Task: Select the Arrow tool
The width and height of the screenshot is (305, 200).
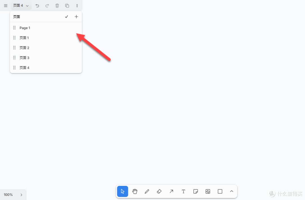Action: (x=171, y=192)
